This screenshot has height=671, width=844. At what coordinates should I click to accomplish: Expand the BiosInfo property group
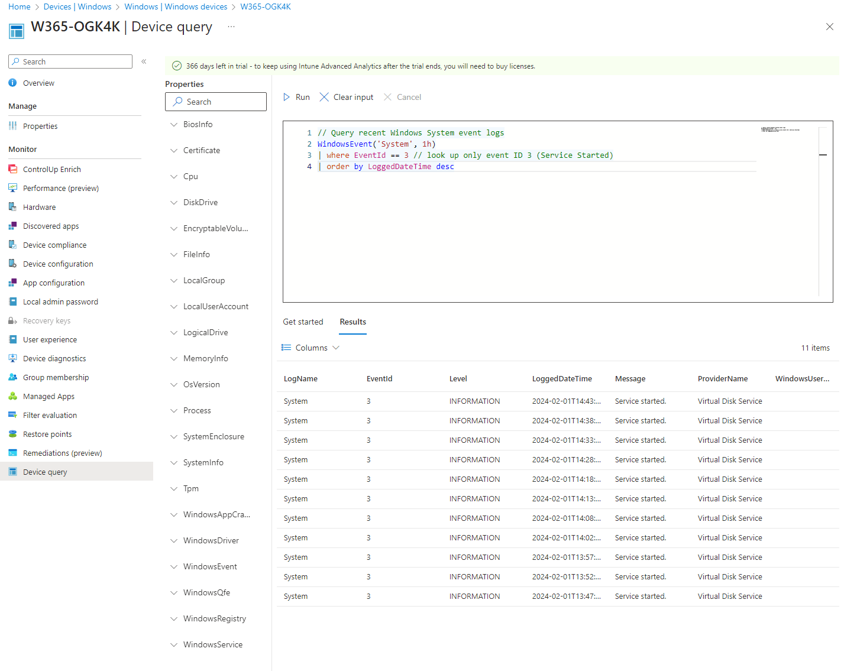point(174,124)
